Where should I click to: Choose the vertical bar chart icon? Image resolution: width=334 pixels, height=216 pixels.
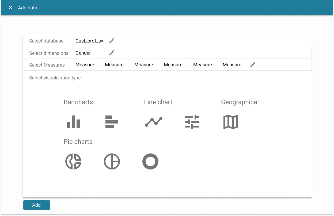tap(73, 122)
